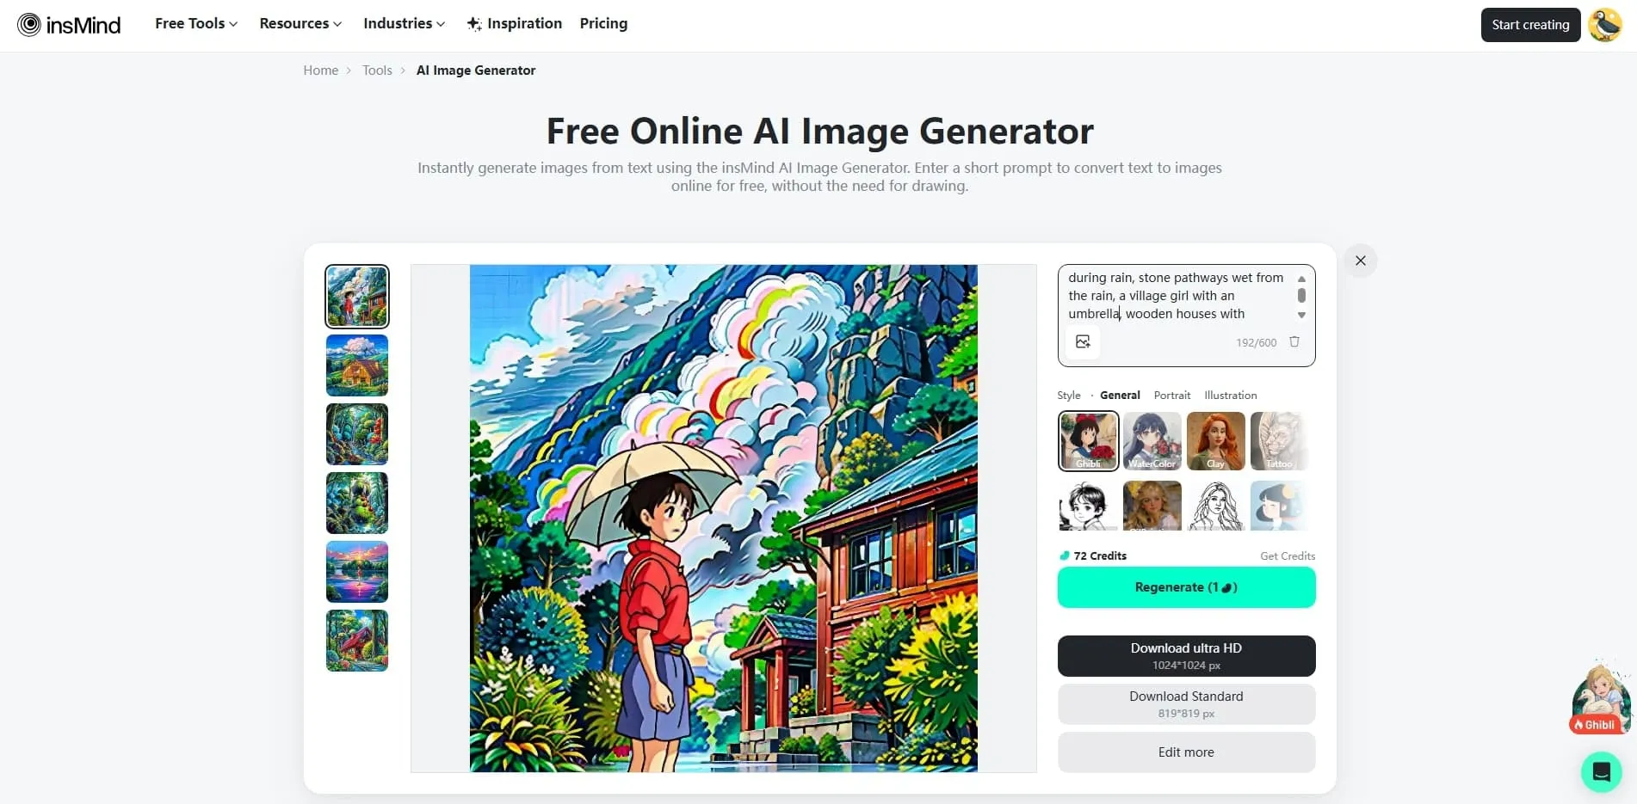Clear the prompt with the trash icon
The height and width of the screenshot is (804, 1637).
[x=1294, y=341]
